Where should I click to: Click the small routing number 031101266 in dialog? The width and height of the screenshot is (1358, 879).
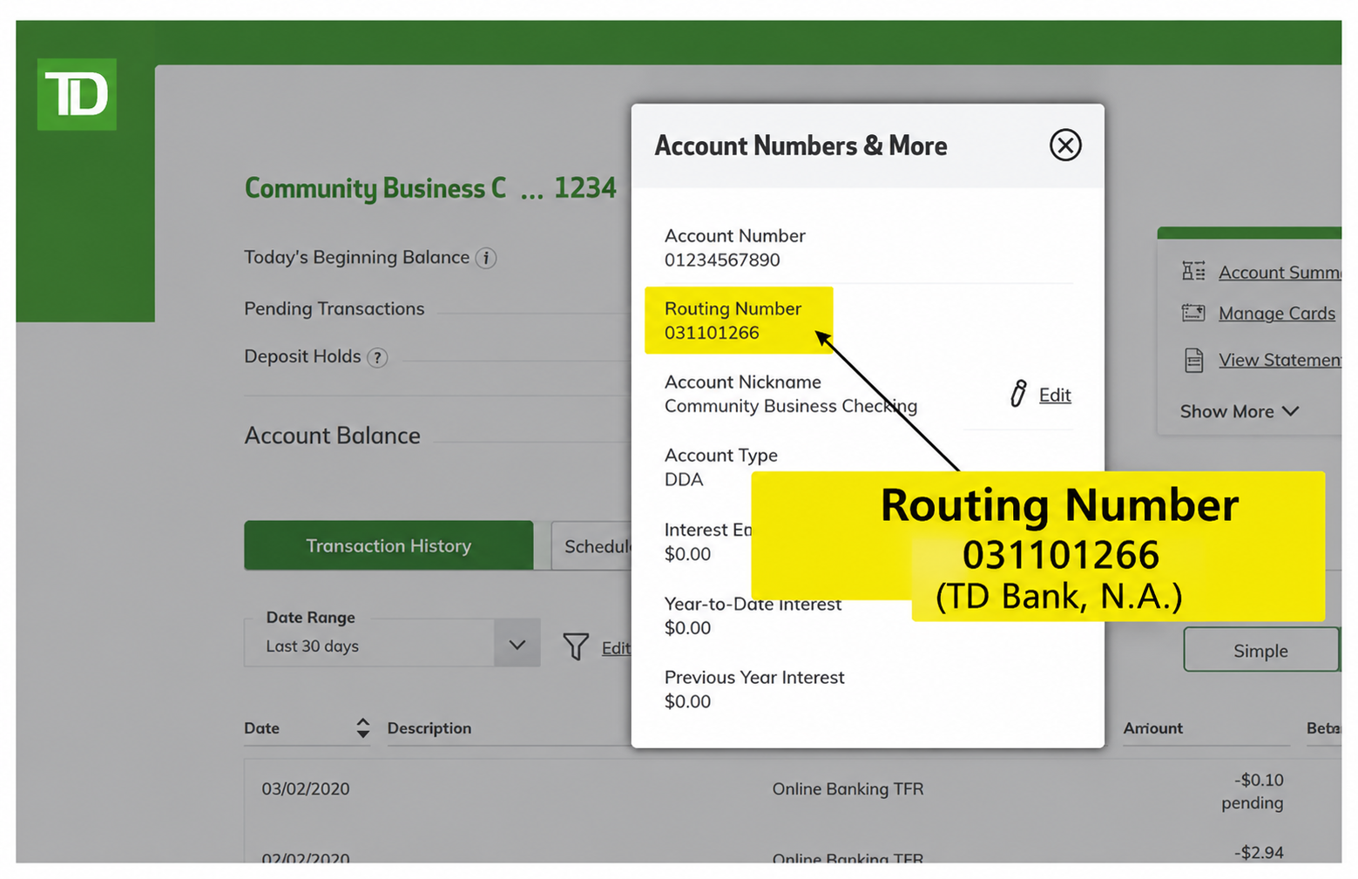(712, 333)
